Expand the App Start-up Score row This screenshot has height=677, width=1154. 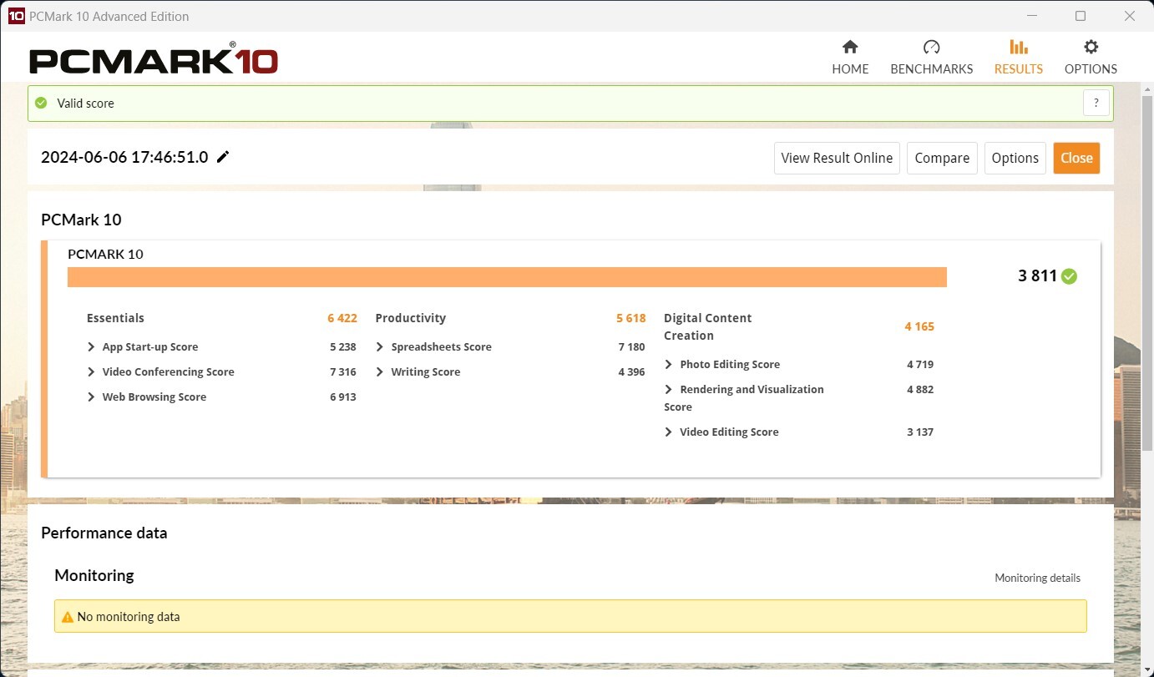point(91,347)
